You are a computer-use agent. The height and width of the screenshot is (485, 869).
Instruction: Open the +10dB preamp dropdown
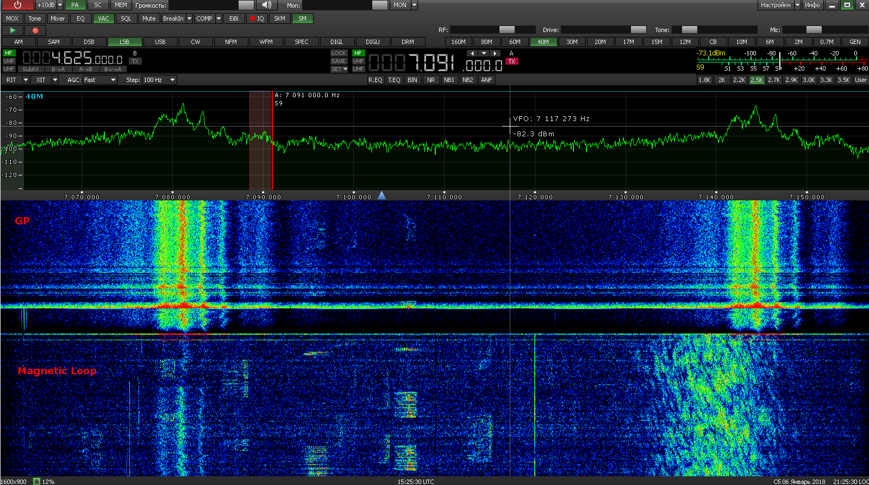coord(60,5)
